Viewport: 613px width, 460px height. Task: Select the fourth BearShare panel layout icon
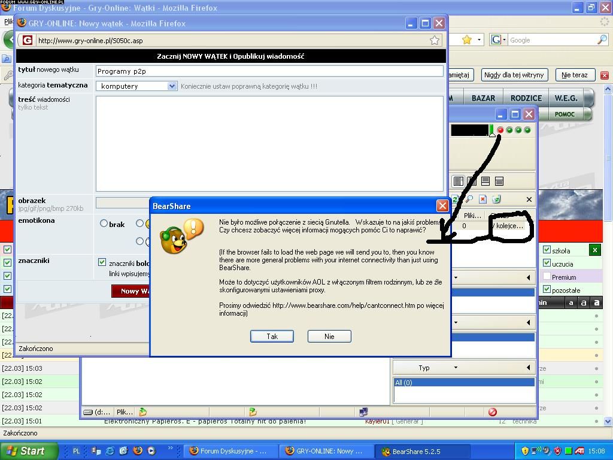499,181
